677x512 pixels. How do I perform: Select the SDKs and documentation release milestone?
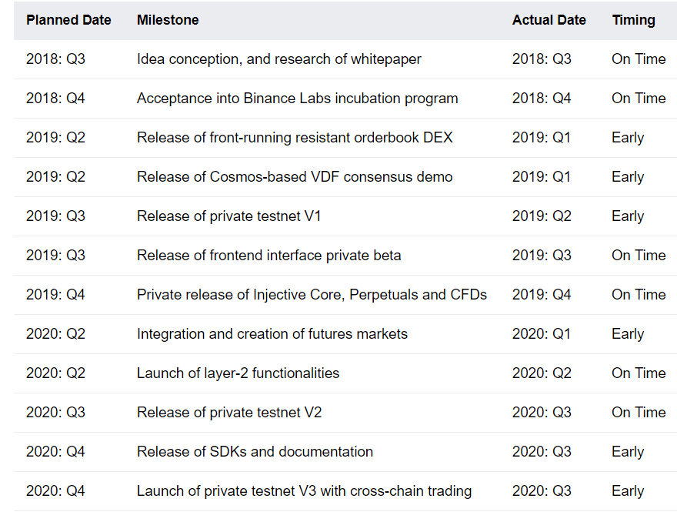pyautogui.click(x=255, y=452)
